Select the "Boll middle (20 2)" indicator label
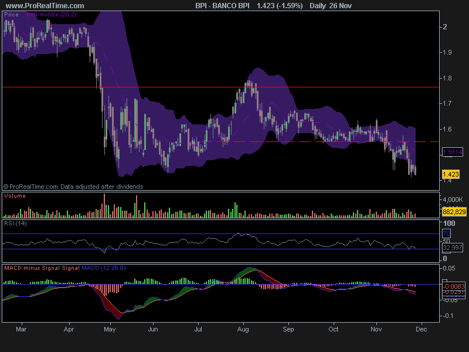 (x=52, y=14)
